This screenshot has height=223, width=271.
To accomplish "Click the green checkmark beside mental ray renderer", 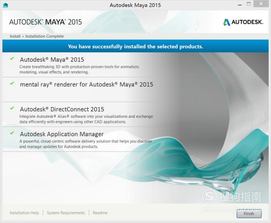I will point(12,83).
